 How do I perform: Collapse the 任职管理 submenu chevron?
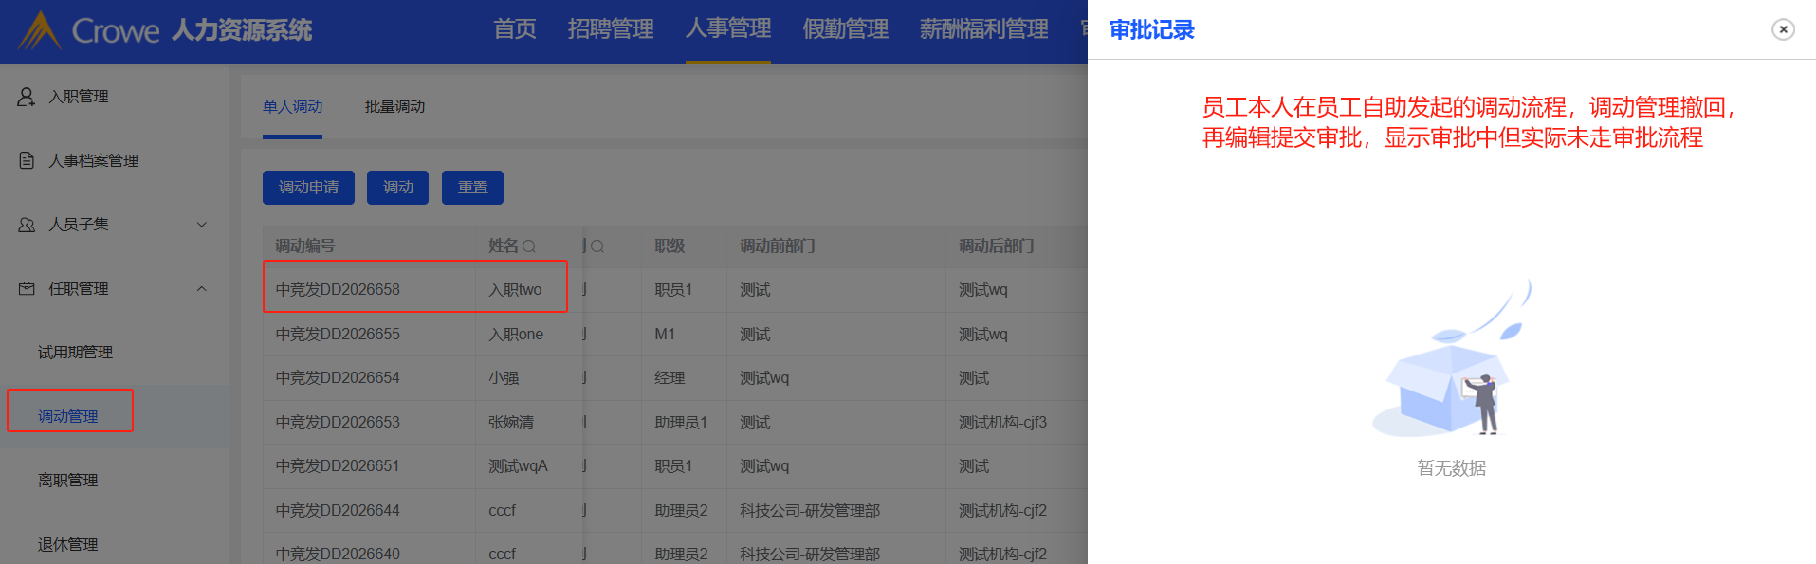pos(201,288)
